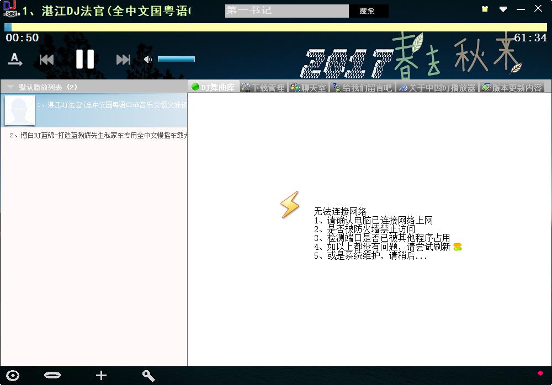
Task: Click the refresh icon after 请尝试刷新
Action: (x=458, y=247)
